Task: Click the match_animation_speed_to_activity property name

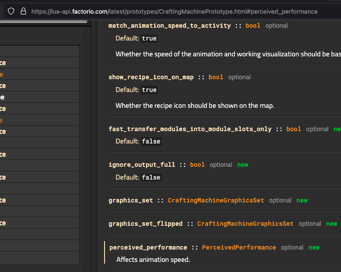Action: tap(169, 26)
